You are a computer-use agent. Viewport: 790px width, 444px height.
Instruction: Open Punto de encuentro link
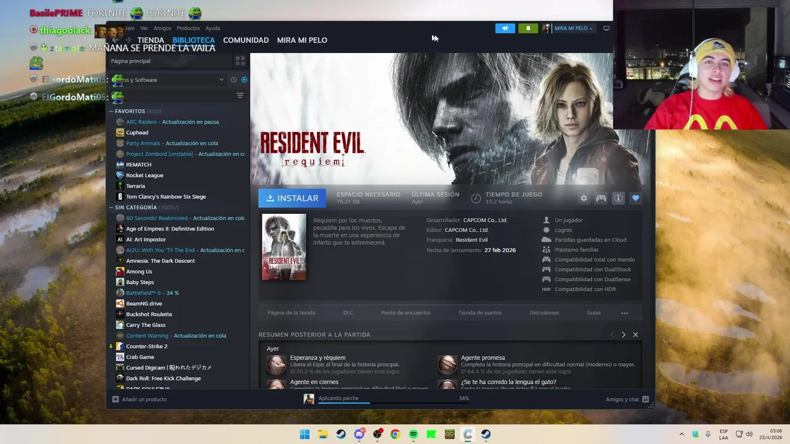coord(405,313)
